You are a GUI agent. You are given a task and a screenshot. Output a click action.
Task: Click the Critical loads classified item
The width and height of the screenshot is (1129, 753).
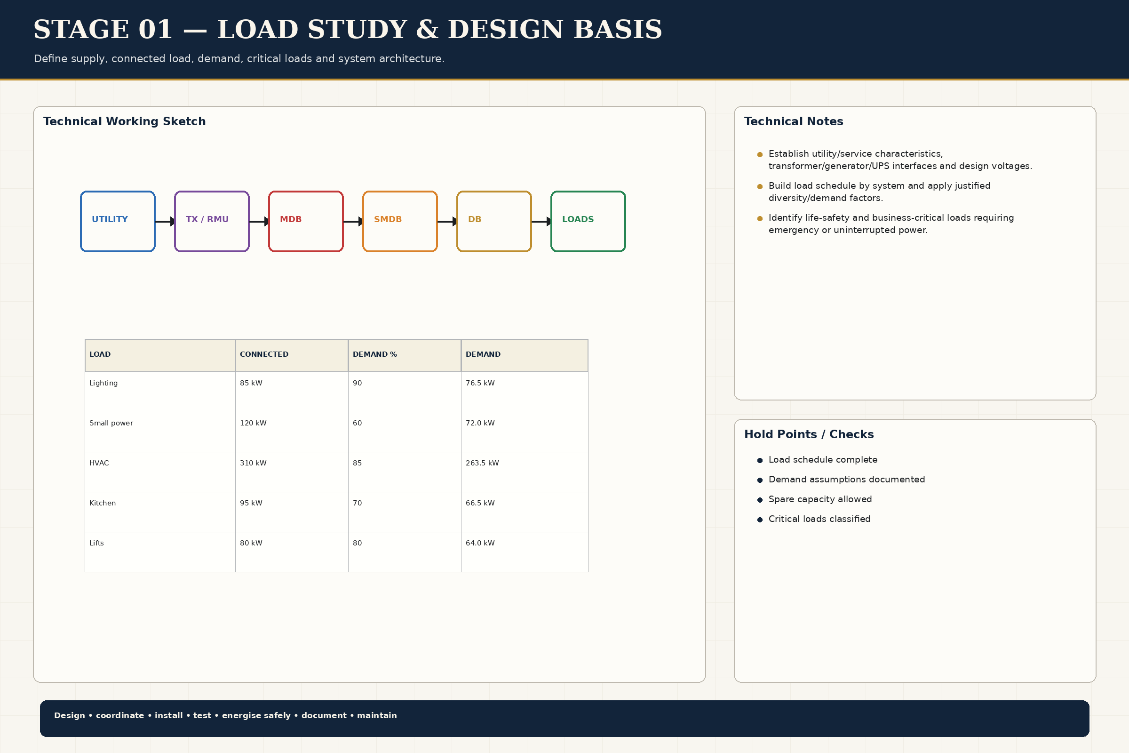pos(819,519)
